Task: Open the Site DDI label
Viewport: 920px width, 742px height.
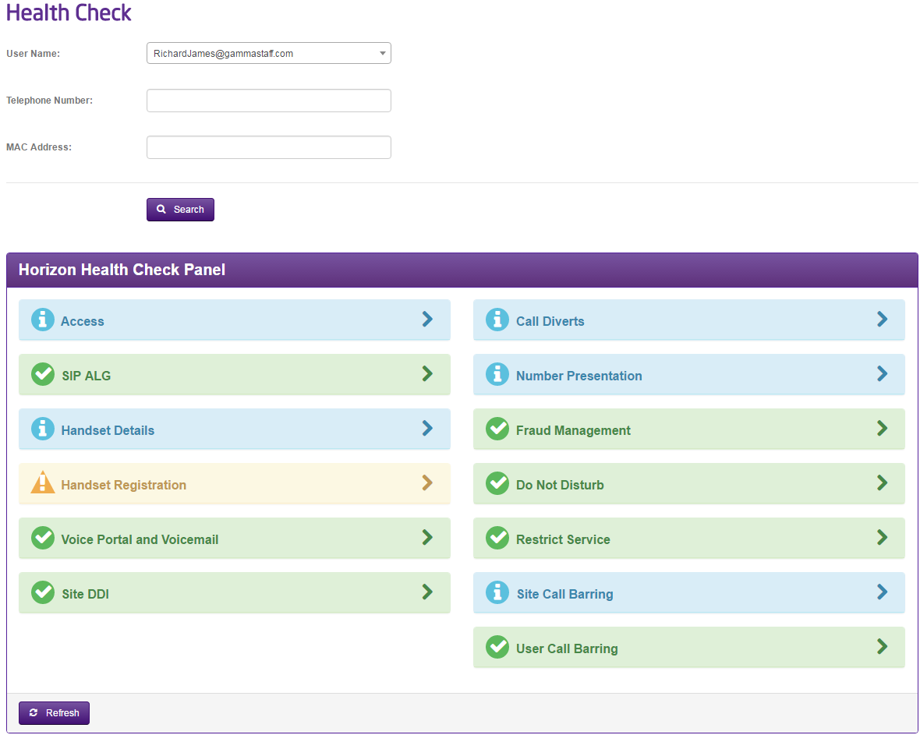Action: tap(85, 594)
